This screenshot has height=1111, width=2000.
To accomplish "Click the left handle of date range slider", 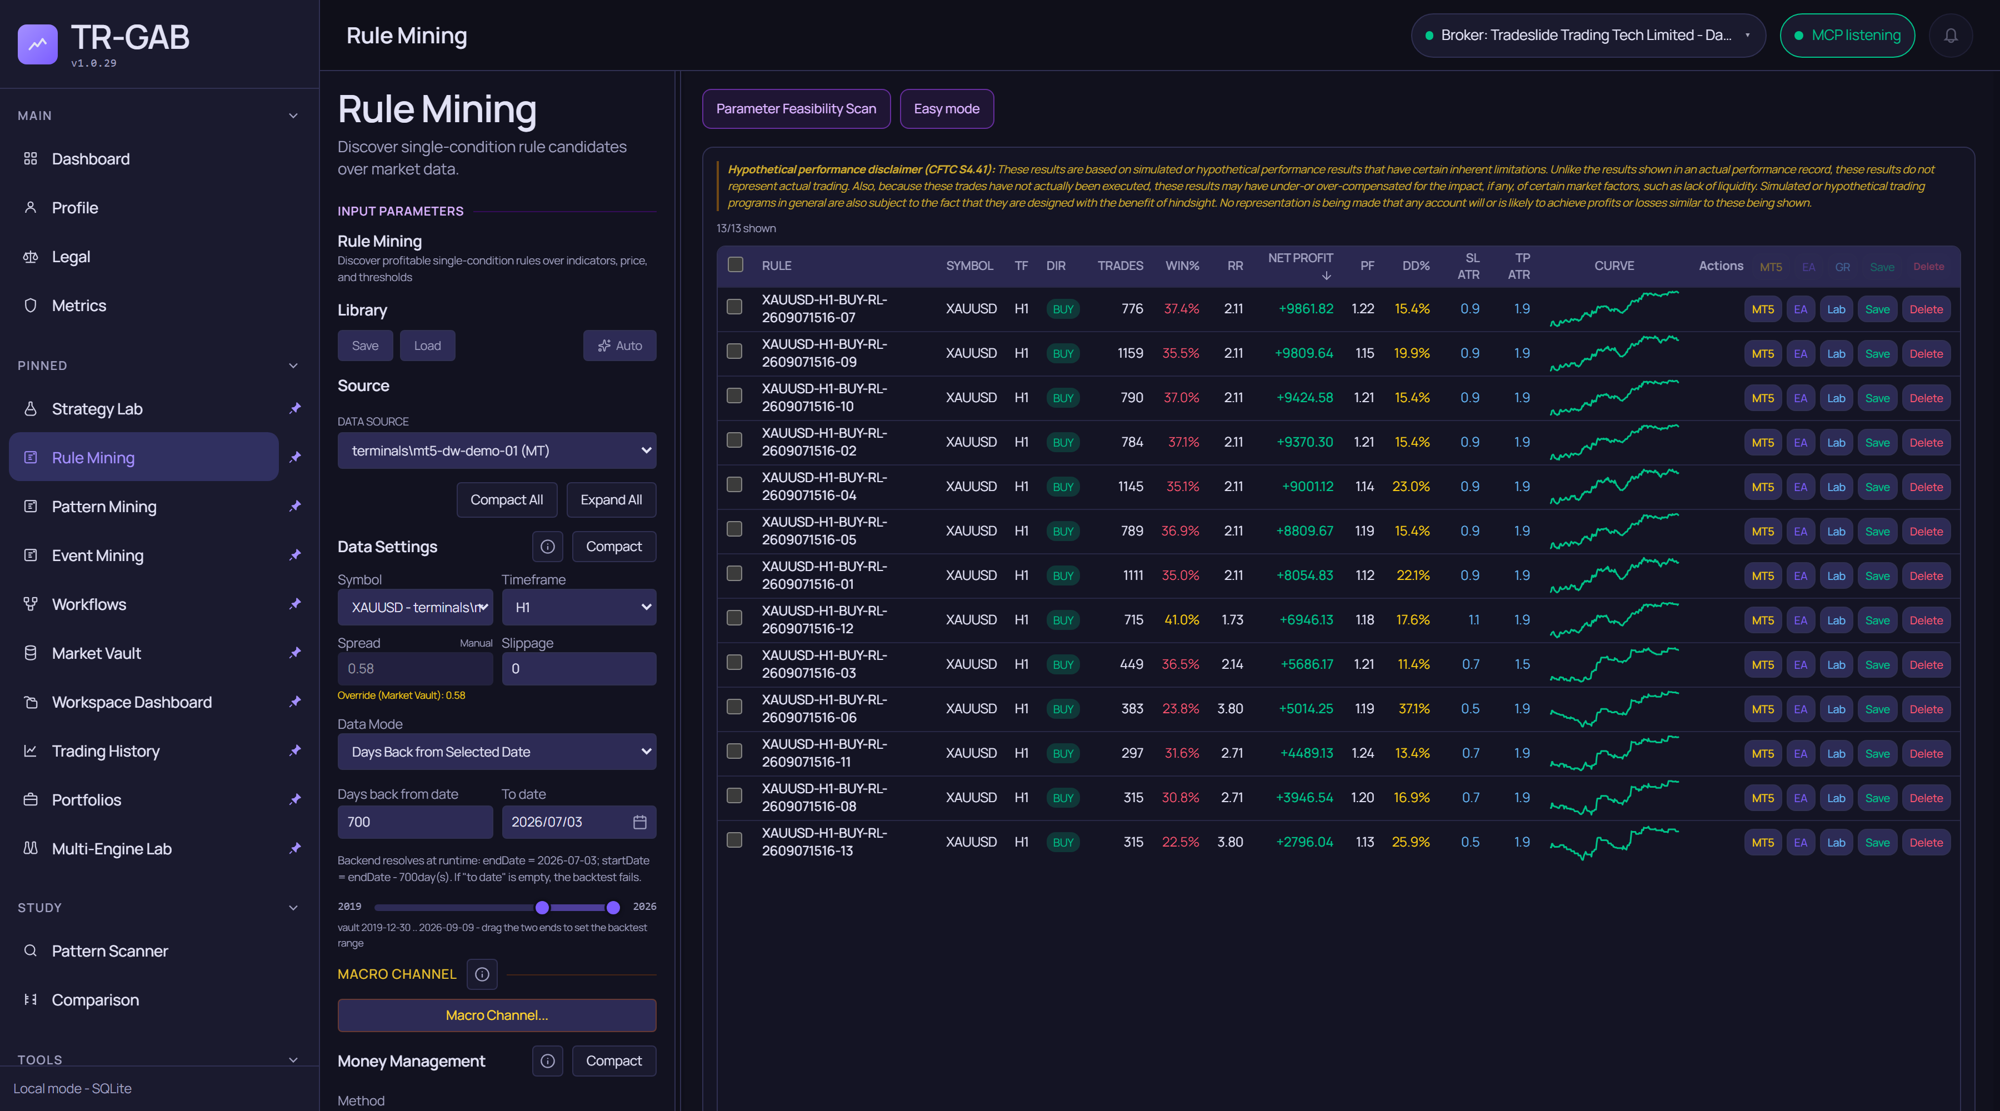I will click(543, 908).
